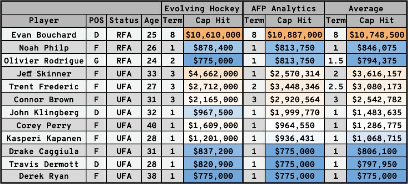The image size is (408, 184).
Task: Select the "AFP Analytics" header cell
Action: pyautogui.click(x=283, y=8)
